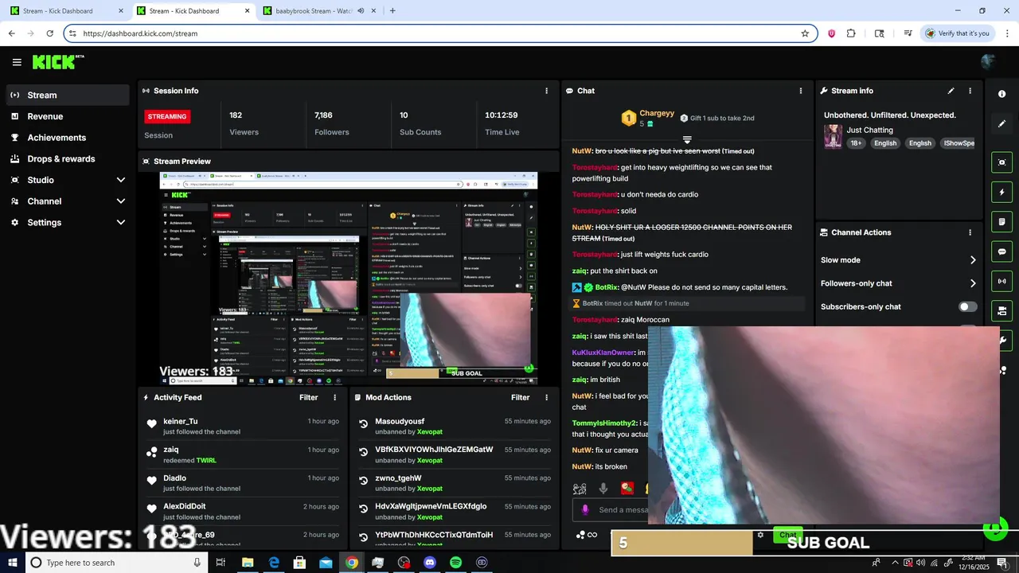Click the profile avatar at top right

[x=989, y=62]
